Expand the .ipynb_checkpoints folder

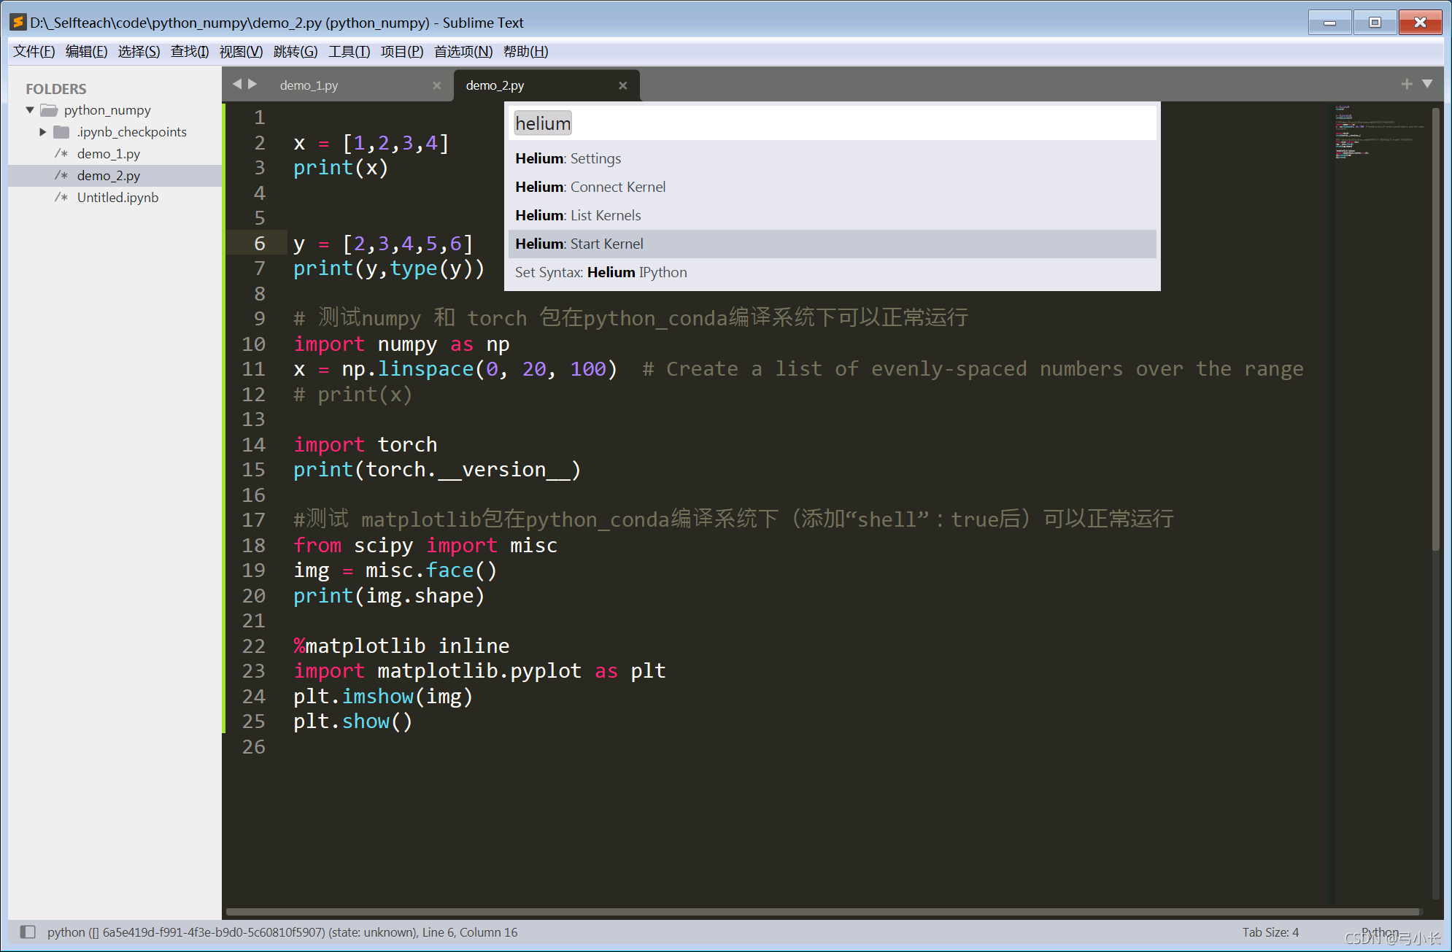pos(43,132)
